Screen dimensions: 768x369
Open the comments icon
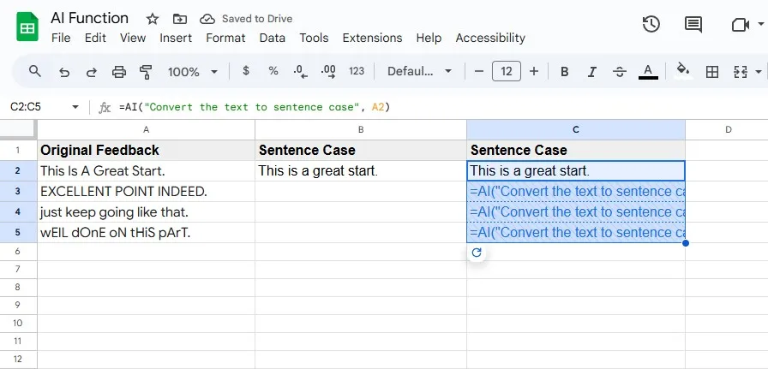[693, 24]
